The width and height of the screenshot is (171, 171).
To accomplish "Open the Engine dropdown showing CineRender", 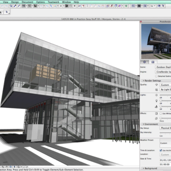I will click(x=163, y=72).
